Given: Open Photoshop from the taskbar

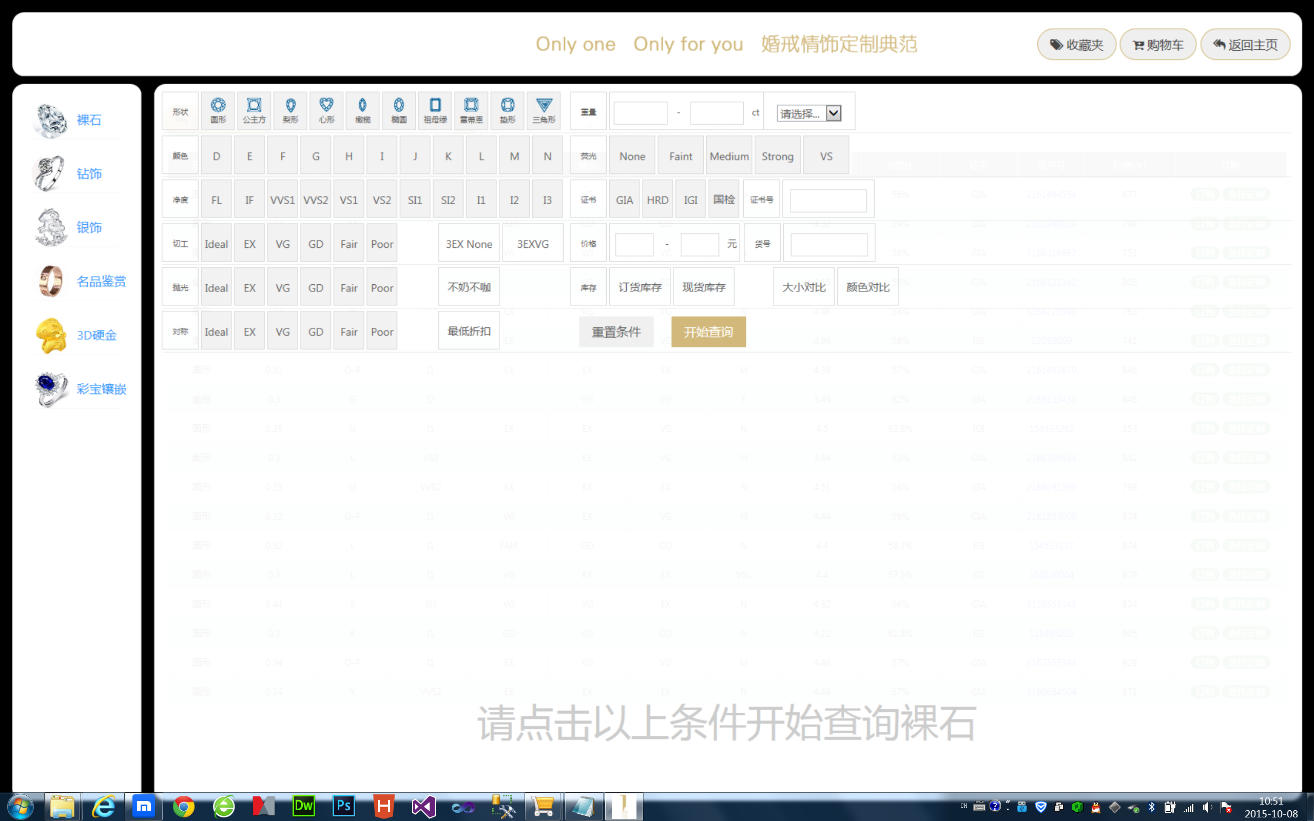Looking at the screenshot, I should tap(344, 807).
